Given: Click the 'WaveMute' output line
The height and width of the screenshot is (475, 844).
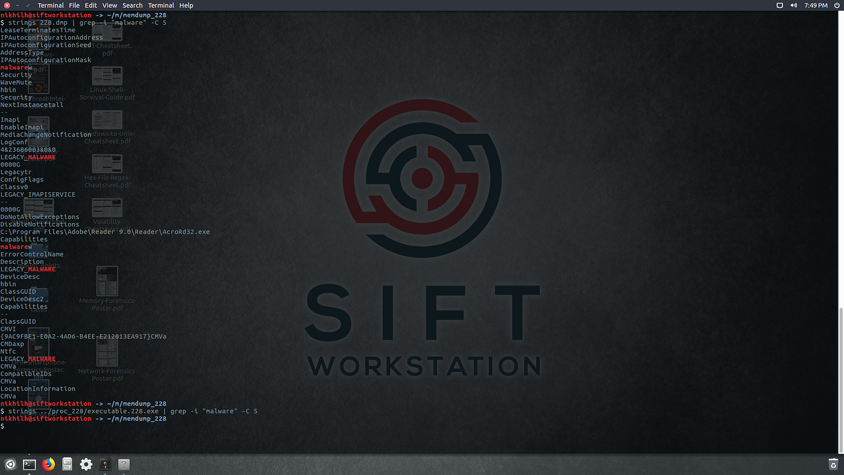Looking at the screenshot, I should (16, 82).
